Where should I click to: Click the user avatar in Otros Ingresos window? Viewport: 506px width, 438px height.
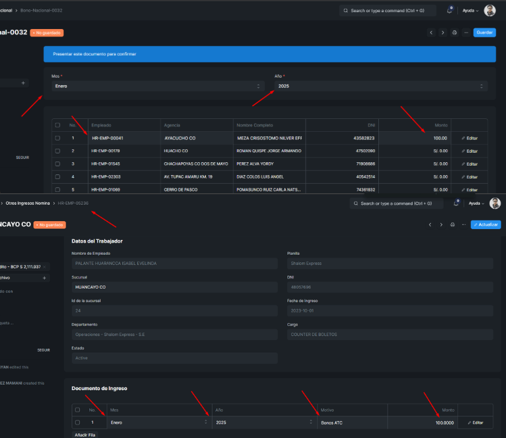pyautogui.click(x=495, y=203)
